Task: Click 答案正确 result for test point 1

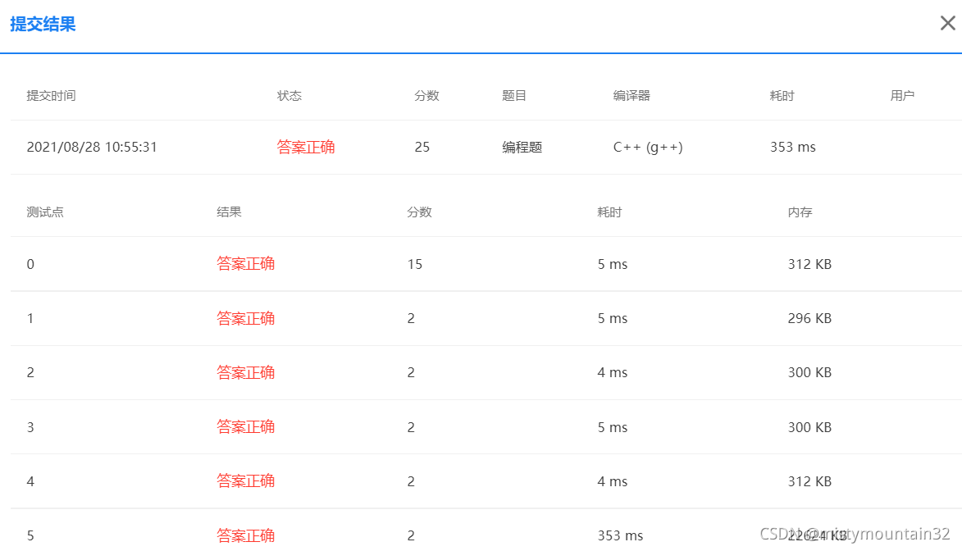Action: [245, 318]
